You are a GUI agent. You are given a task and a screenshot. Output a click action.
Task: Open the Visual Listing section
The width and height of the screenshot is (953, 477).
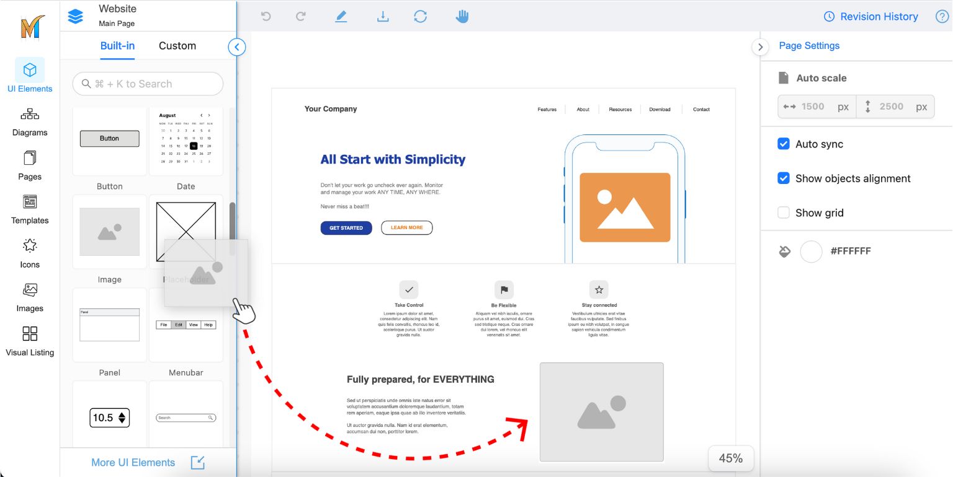point(30,341)
